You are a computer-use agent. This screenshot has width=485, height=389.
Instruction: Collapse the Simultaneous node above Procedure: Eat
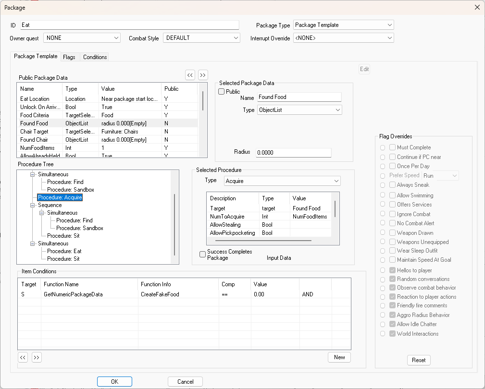pos(32,243)
